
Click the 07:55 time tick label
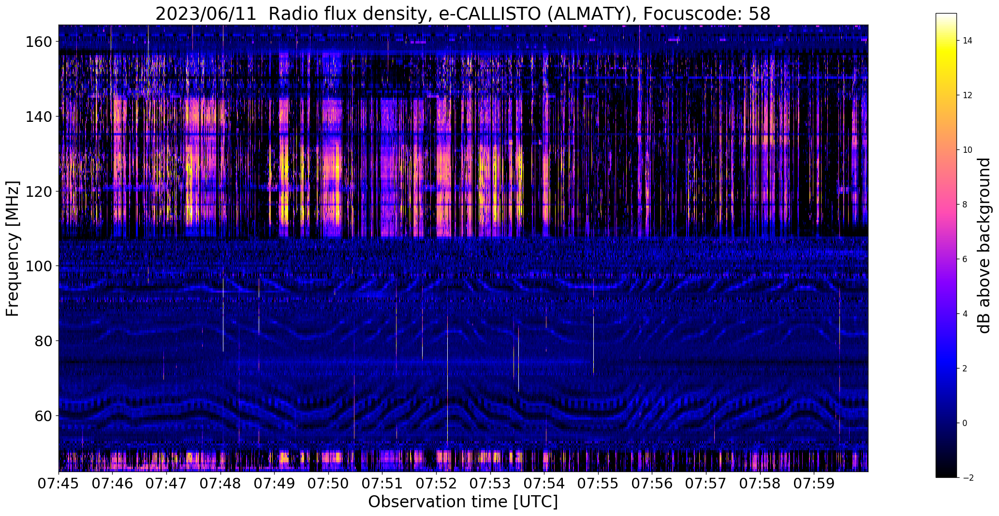click(598, 484)
